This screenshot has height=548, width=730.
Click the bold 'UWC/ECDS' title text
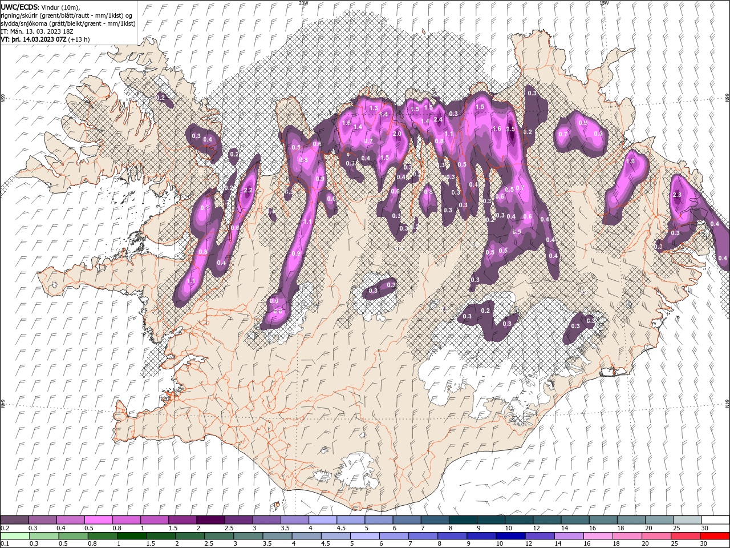[x=19, y=6]
